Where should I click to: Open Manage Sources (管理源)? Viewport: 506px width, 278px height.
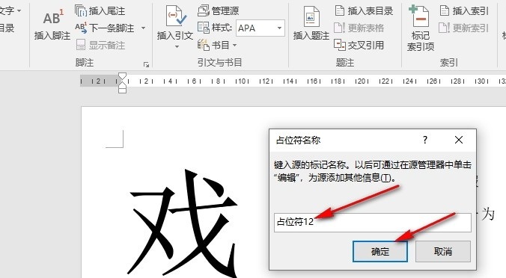(x=219, y=11)
